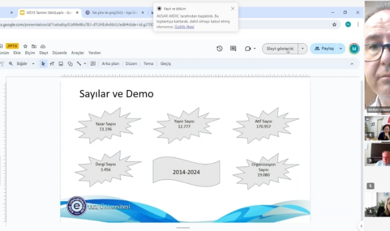
Task: Bookmark the page with the star icon
Action: (x=334, y=24)
